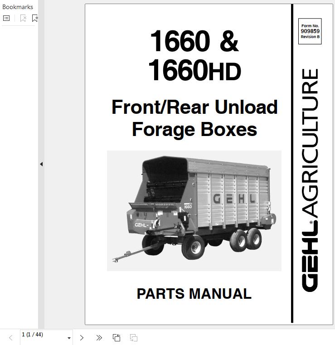Click the '1660 &' heading line
This screenshot has height=345, width=335.
tap(194, 41)
